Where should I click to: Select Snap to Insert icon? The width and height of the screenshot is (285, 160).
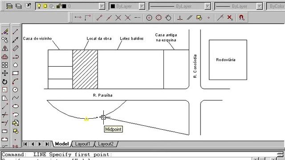click(x=199, y=18)
